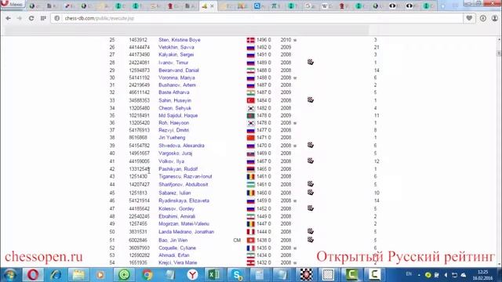Open chess program icon in taskbar
The image size is (502, 282).
tap(307, 275)
